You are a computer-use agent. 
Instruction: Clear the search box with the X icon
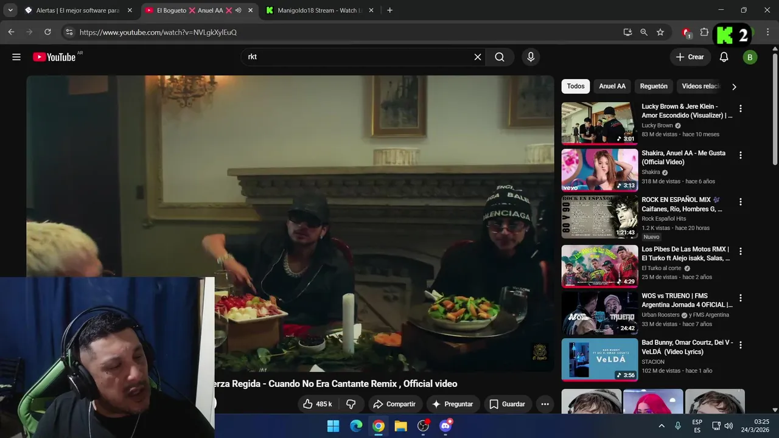pyautogui.click(x=478, y=57)
